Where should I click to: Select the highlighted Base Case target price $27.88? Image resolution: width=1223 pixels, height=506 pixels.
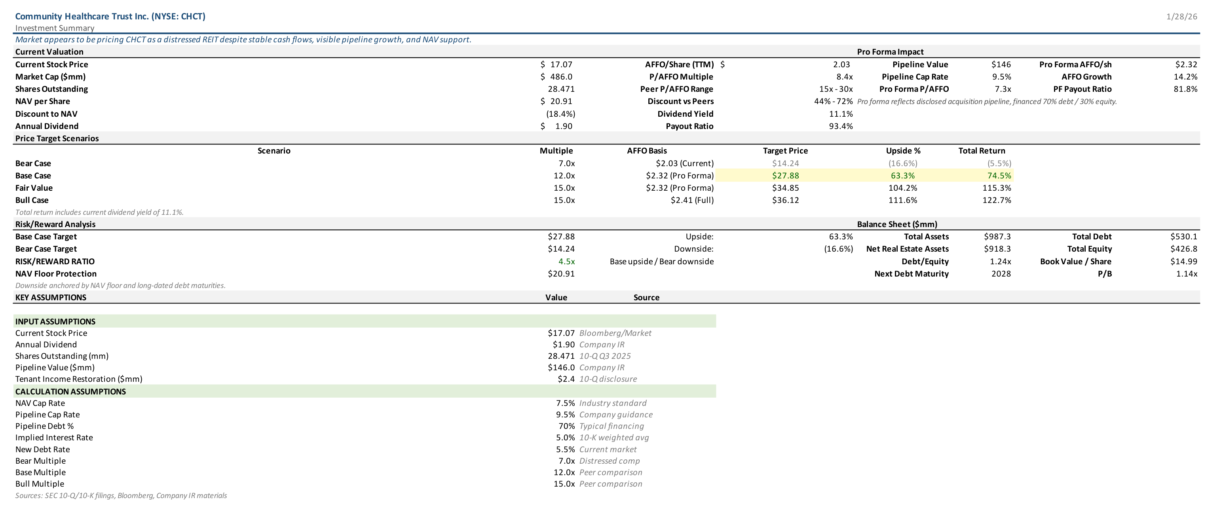tap(785, 176)
